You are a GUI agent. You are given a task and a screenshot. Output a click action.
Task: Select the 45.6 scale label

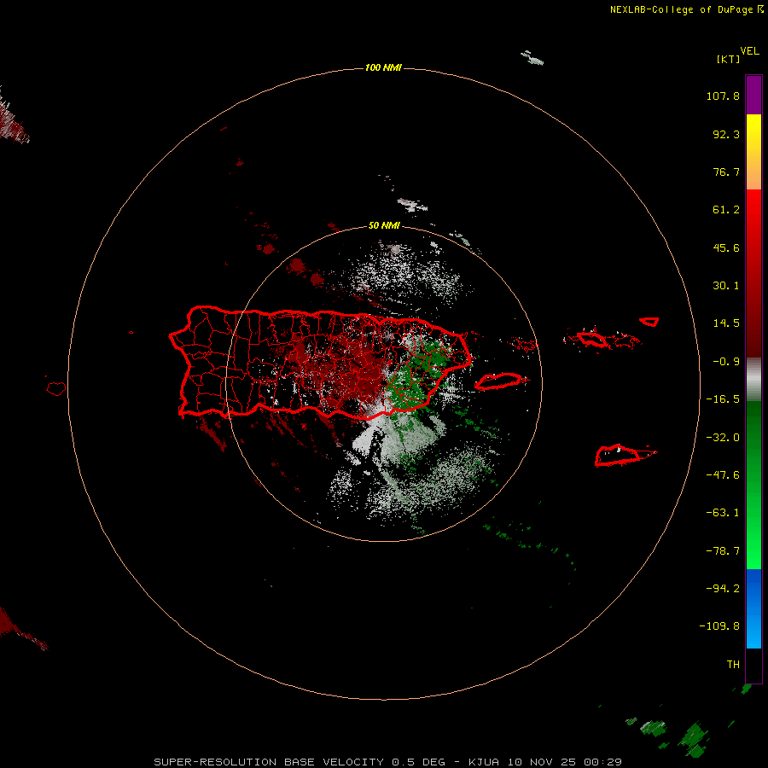pyautogui.click(x=726, y=247)
